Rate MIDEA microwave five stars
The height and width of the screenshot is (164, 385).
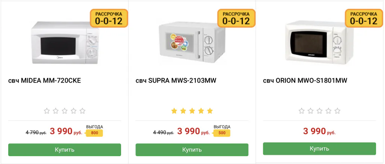click(x=82, y=111)
